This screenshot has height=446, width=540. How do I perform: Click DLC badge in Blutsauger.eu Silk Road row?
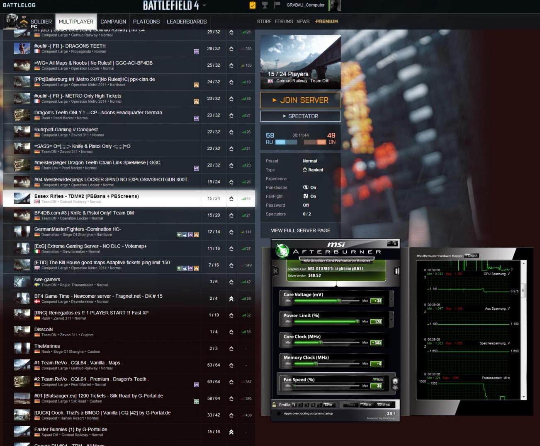(x=196, y=401)
